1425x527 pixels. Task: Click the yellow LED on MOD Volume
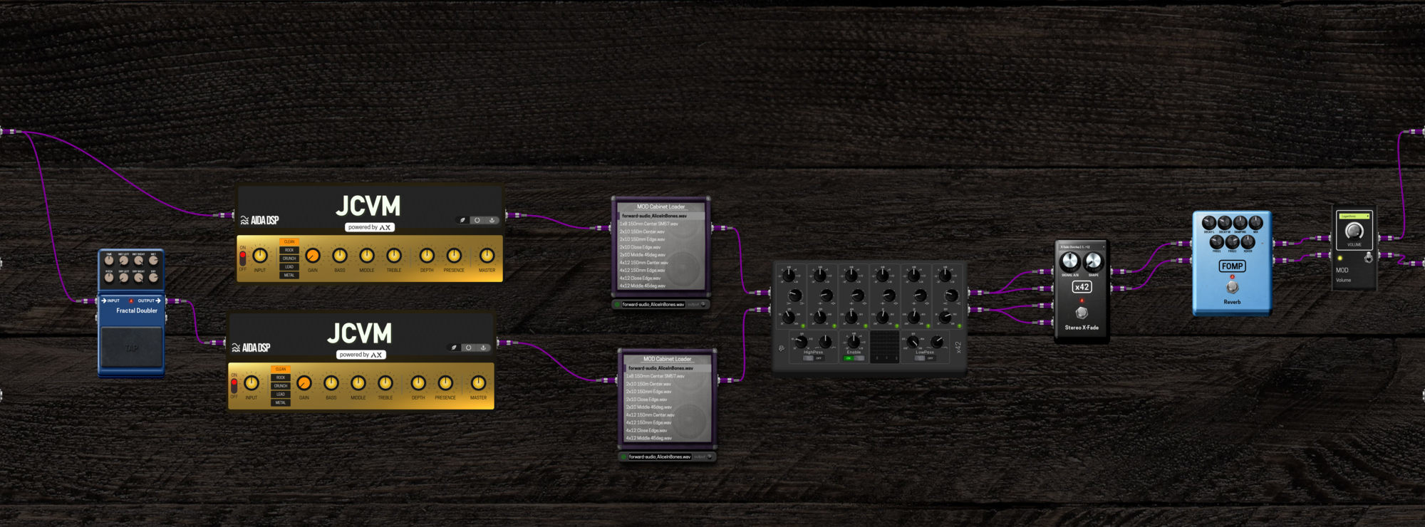[x=1340, y=258]
